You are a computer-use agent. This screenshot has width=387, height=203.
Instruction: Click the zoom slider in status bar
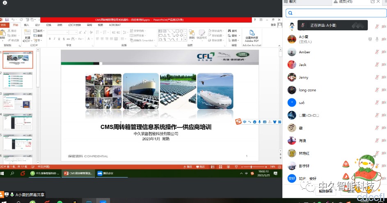252,167
